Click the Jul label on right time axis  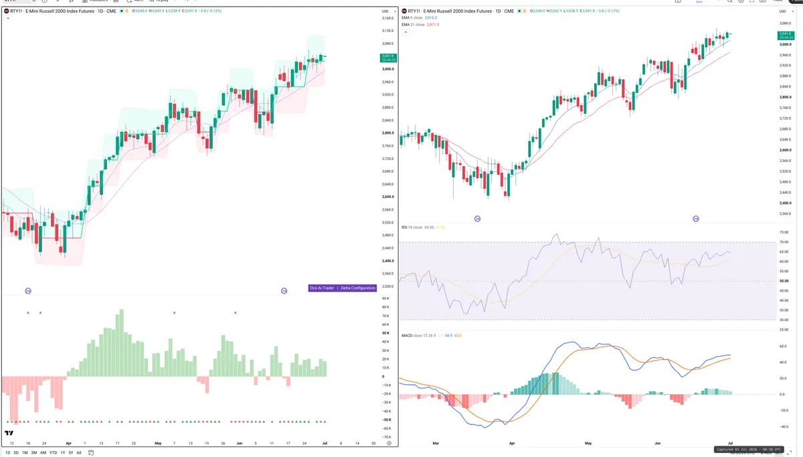(x=729, y=443)
